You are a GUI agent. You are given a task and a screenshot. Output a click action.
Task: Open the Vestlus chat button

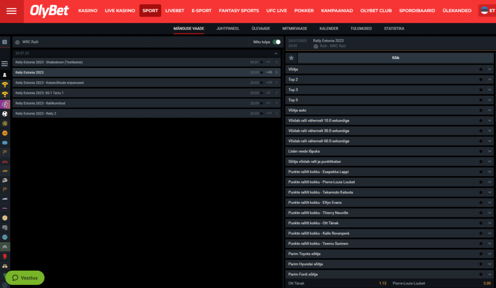(x=24, y=278)
